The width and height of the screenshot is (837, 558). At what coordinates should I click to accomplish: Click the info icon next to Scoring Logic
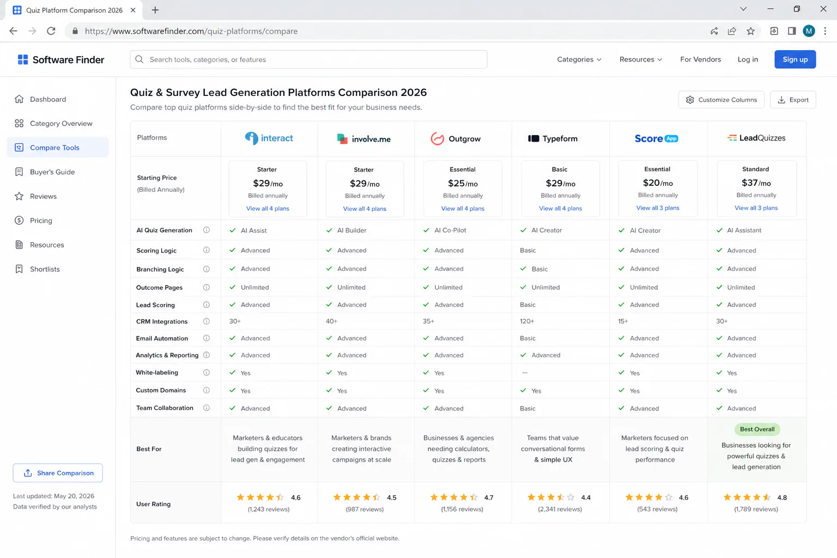207,250
